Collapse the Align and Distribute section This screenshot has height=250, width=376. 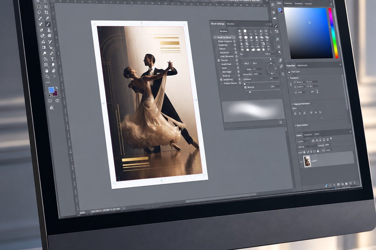292,104
